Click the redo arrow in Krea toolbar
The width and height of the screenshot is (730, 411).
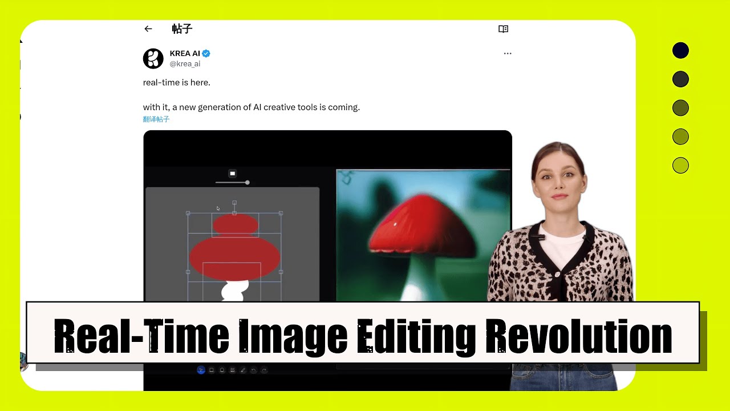pos(264,370)
